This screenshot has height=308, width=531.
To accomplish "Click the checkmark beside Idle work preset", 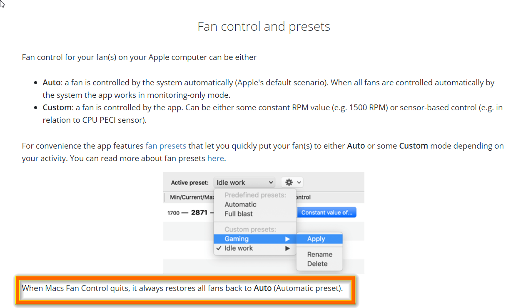I will pos(219,248).
